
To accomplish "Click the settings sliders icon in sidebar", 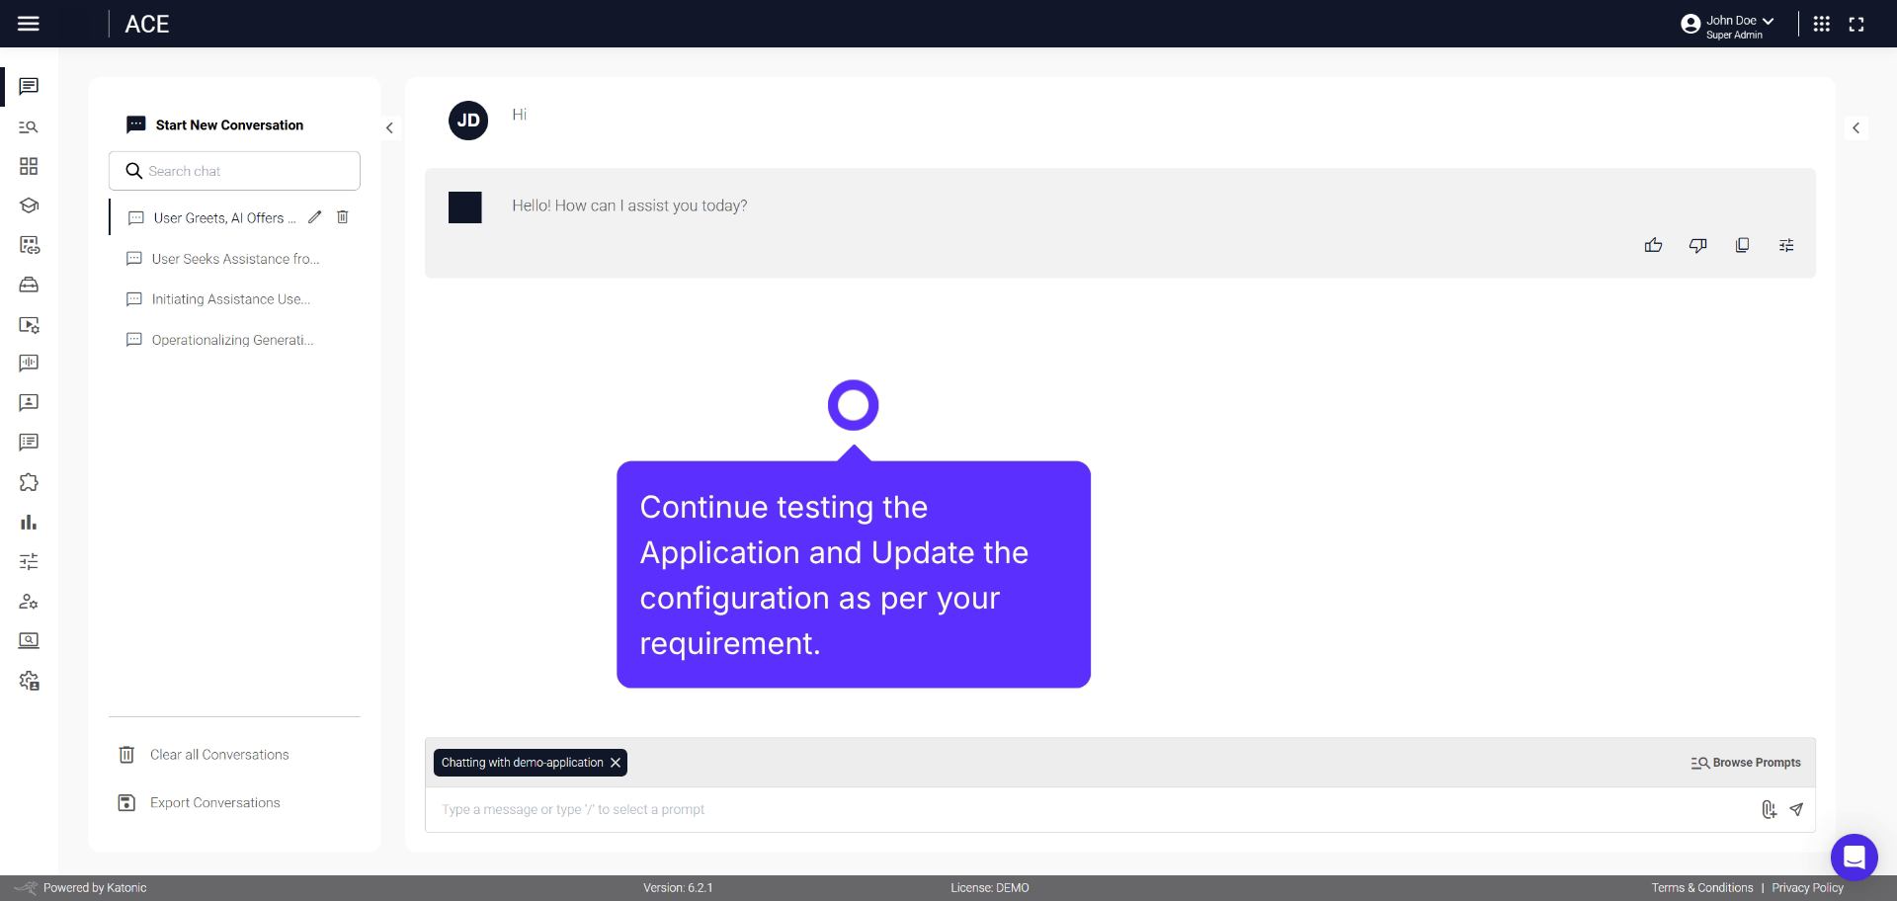I will [x=28, y=561].
